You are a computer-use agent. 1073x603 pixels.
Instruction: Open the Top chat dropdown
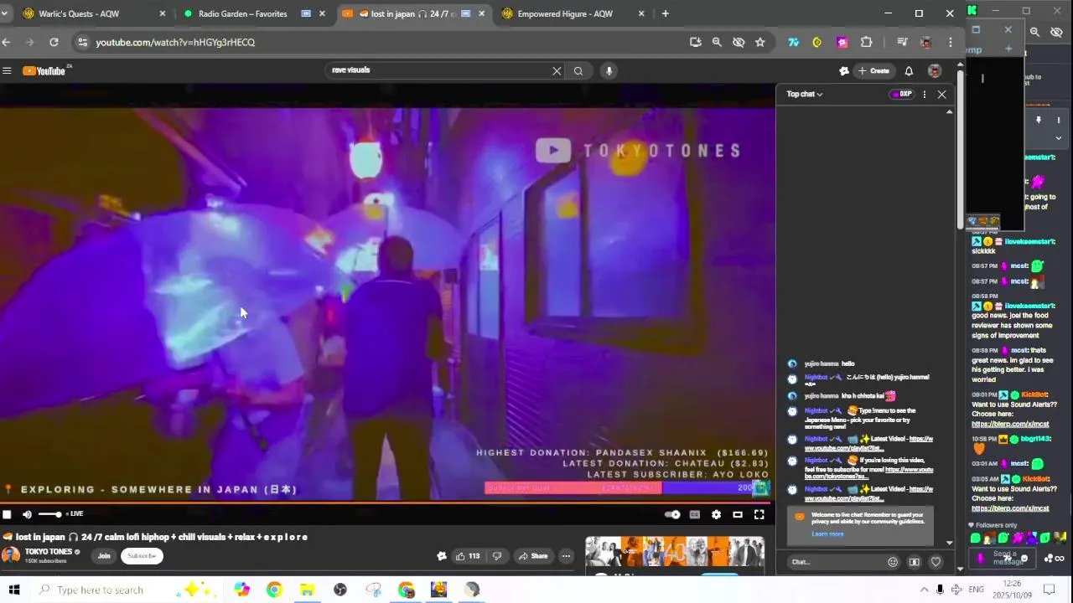pos(805,95)
